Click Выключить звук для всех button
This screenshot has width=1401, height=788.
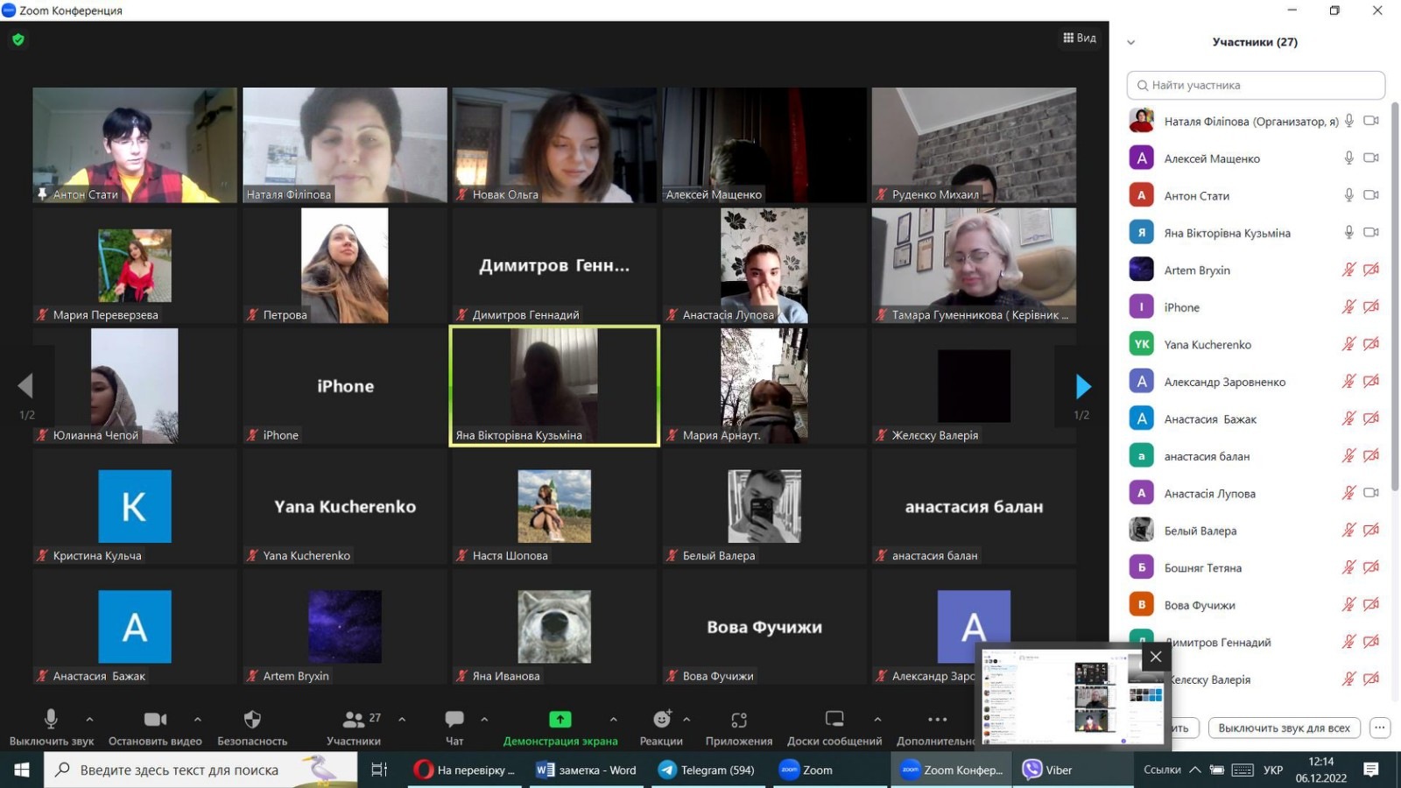click(x=1284, y=728)
